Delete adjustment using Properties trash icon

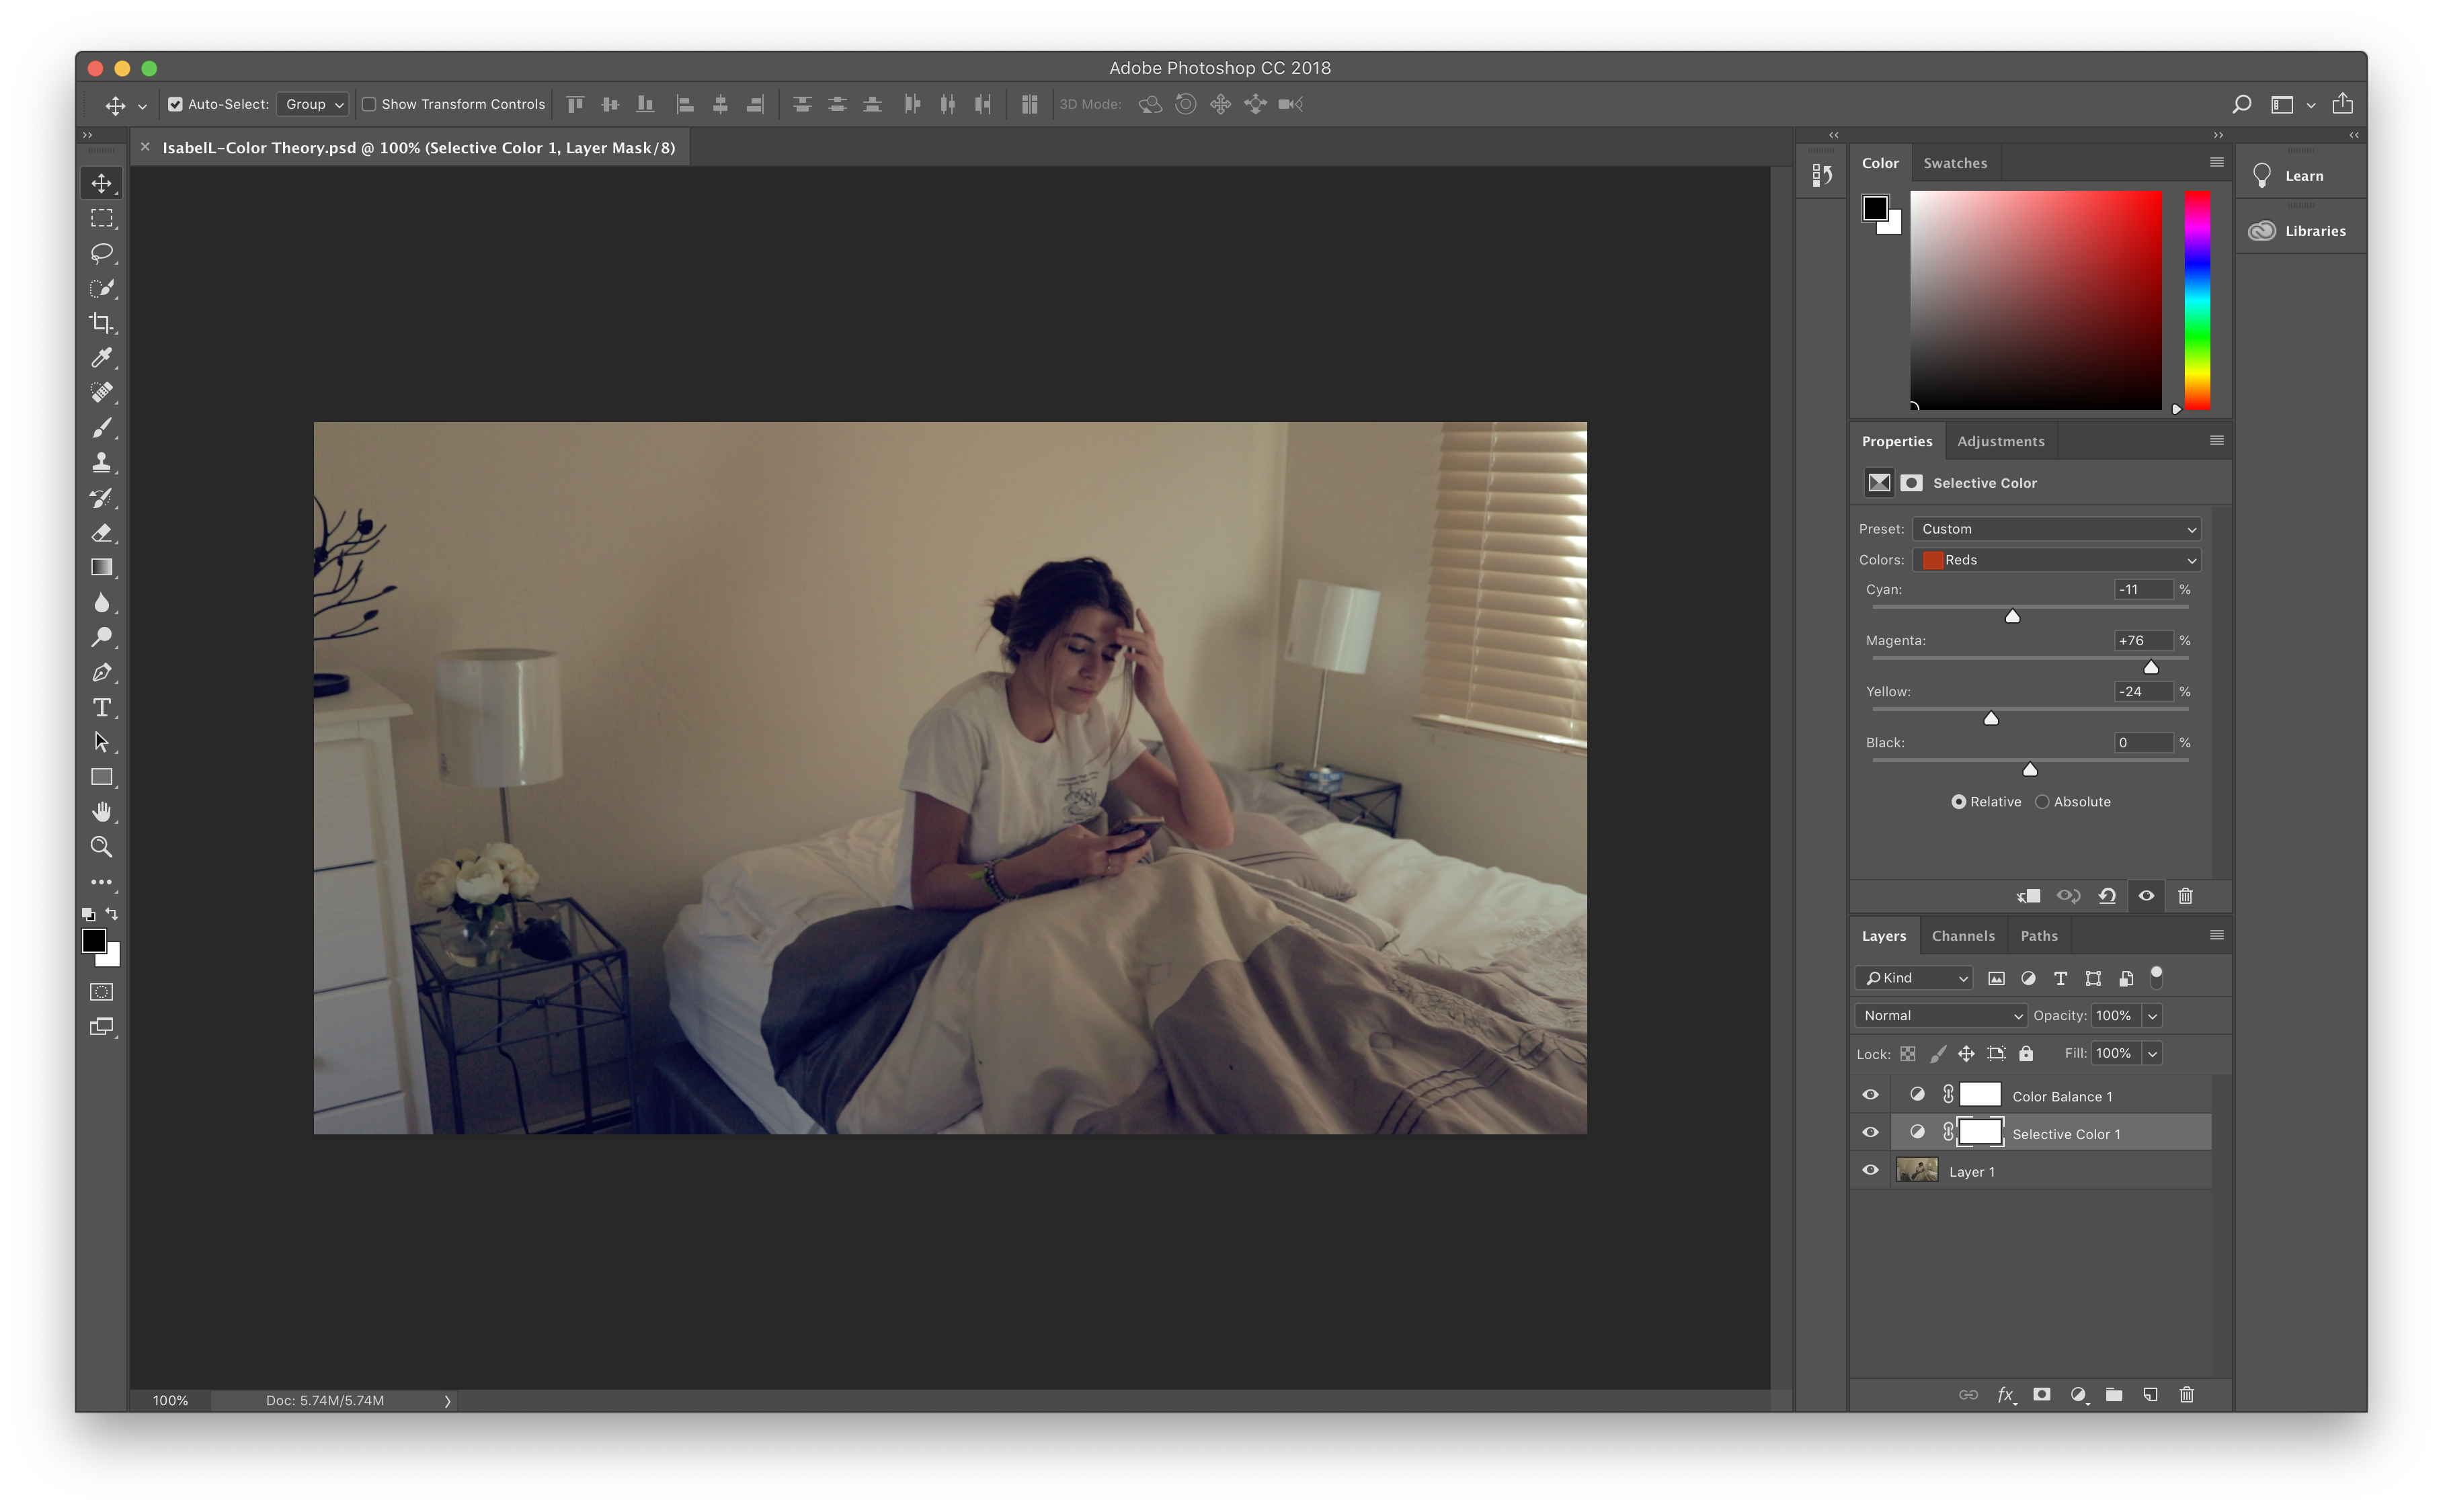click(2185, 896)
